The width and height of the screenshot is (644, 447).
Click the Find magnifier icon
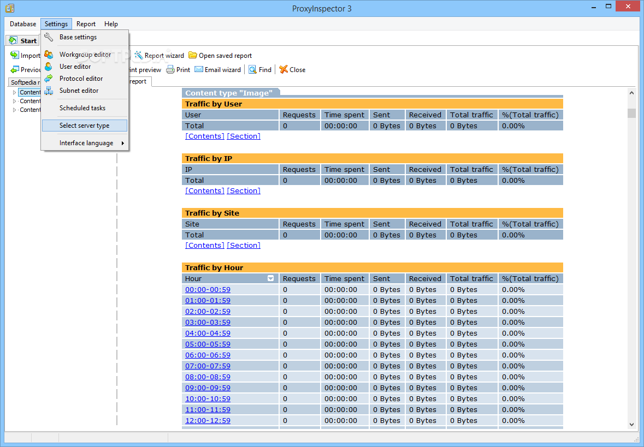(x=253, y=70)
